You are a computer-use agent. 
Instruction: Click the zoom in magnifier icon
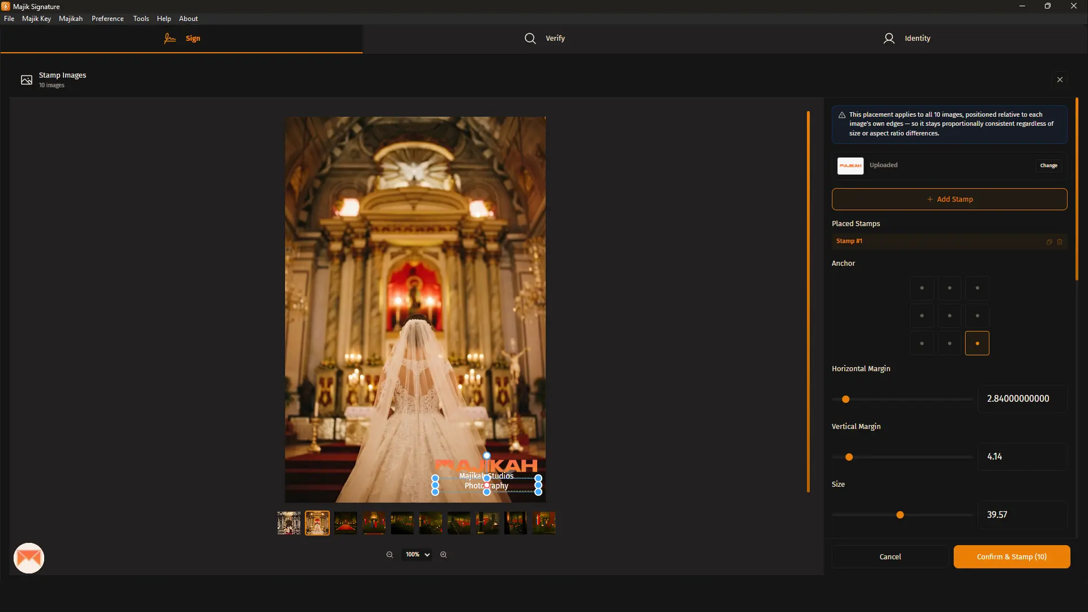444,555
